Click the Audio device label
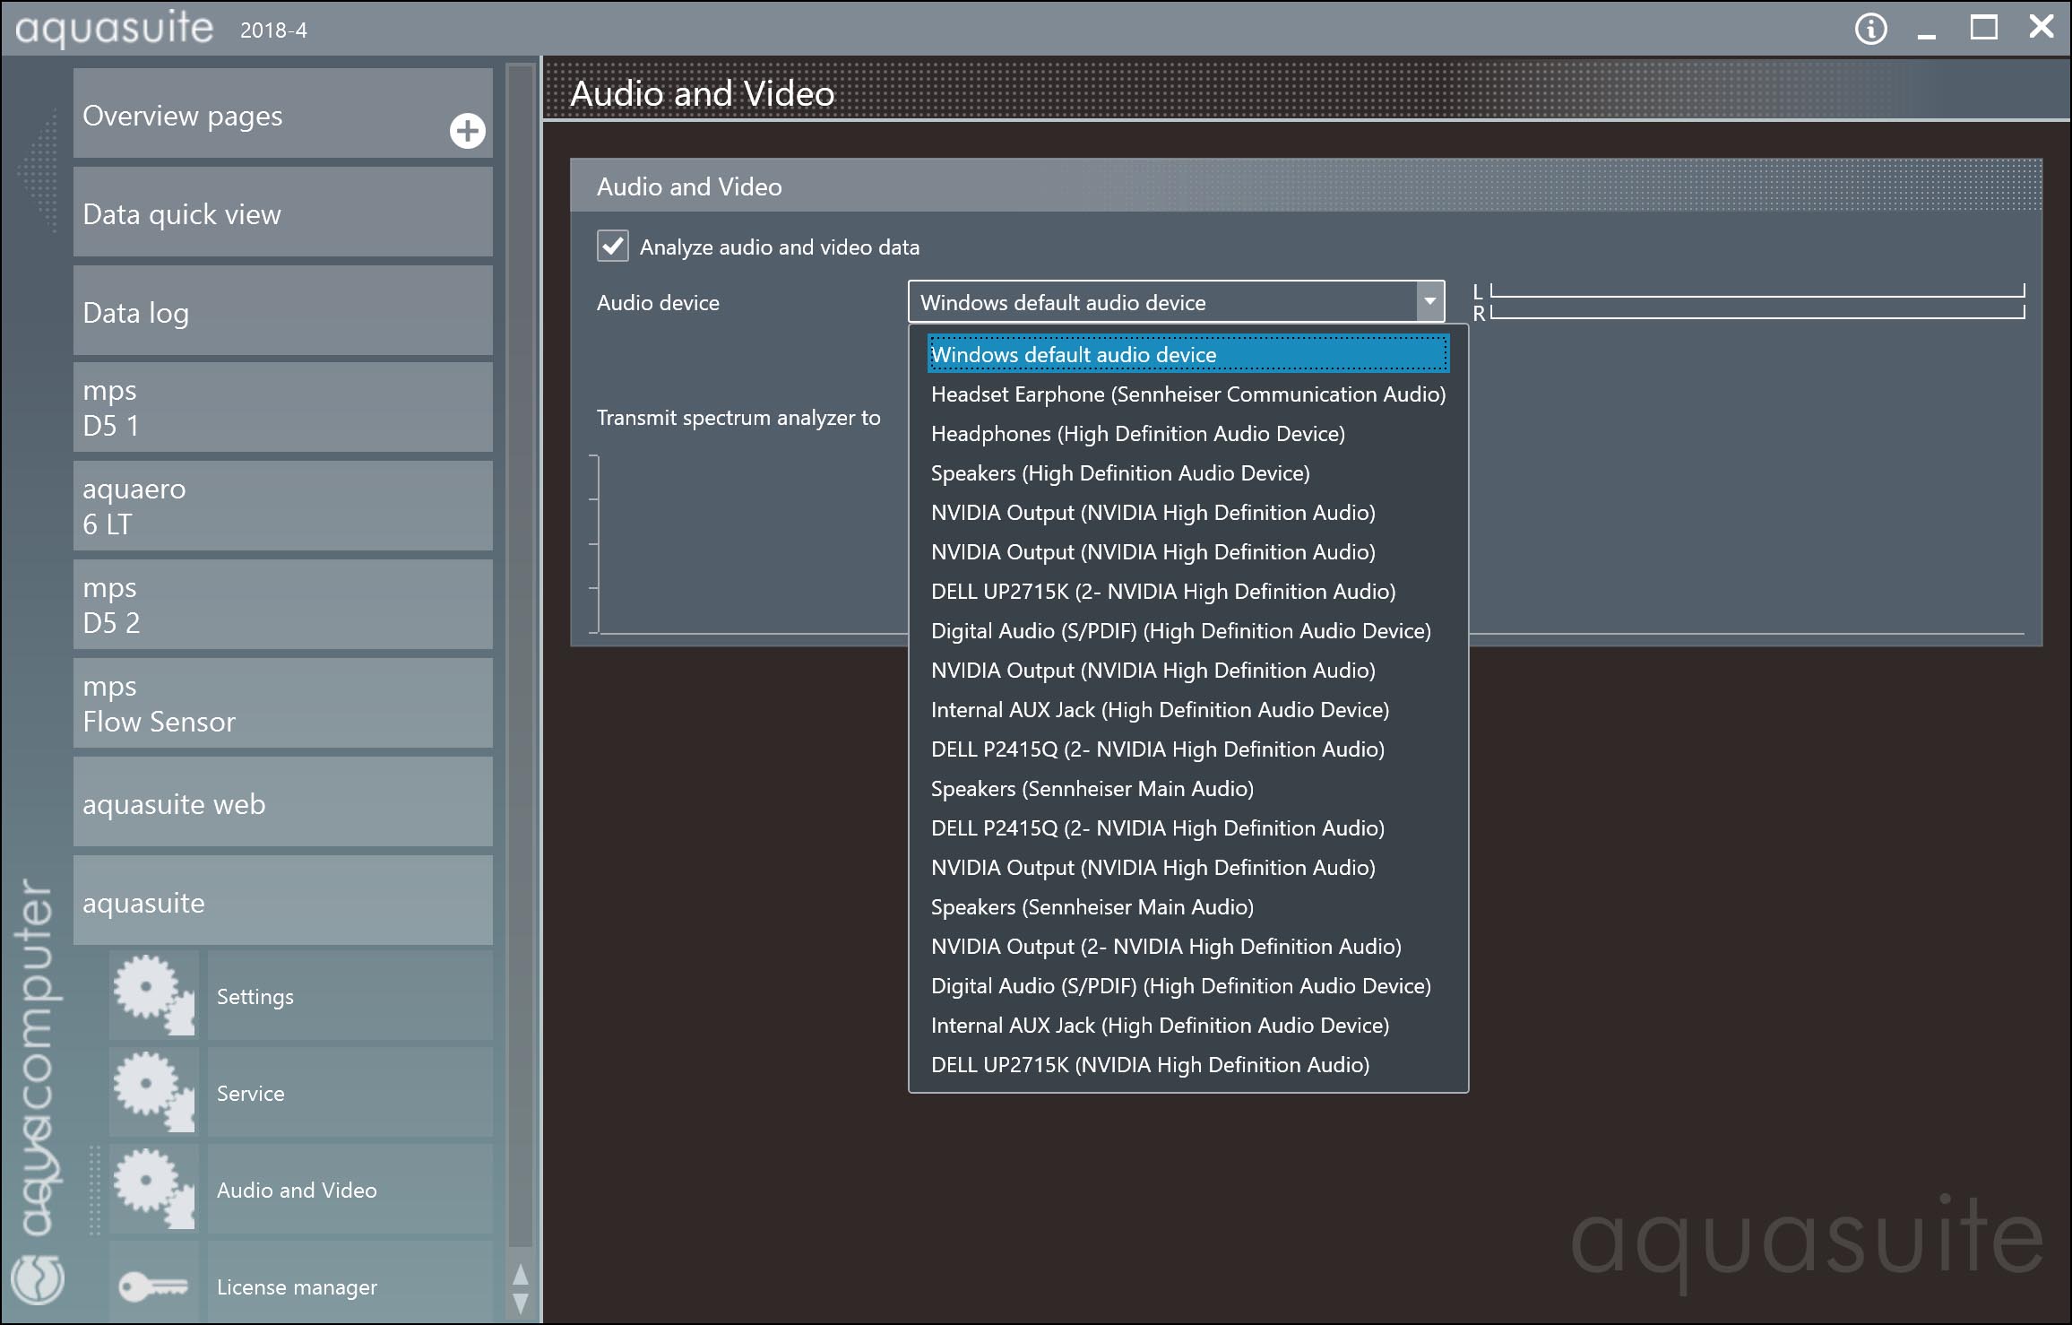The height and width of the screenshot is (1325, 2072). pyautogui.click(x=658, y=302)
